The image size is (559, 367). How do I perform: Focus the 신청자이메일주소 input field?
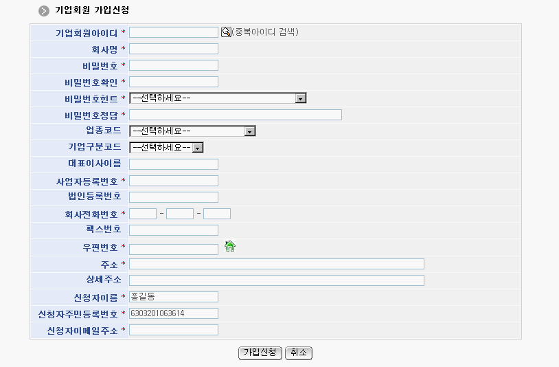coord(174,330)
